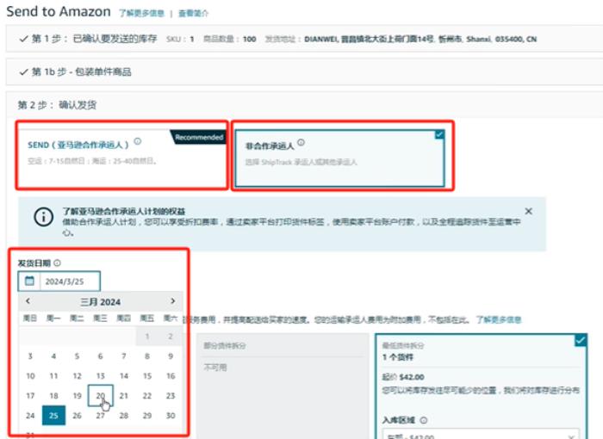Click 了解更多信息 link after carrier fee note
The image size is (603, 439).
[x=499, y=319]
